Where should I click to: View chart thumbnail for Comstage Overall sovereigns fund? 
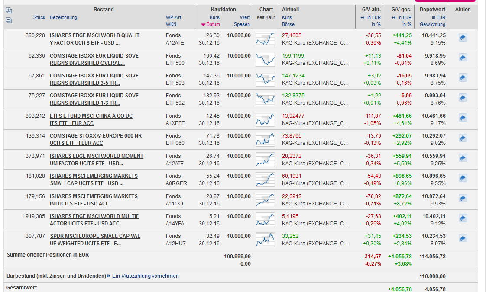click(x=265, y=59)
